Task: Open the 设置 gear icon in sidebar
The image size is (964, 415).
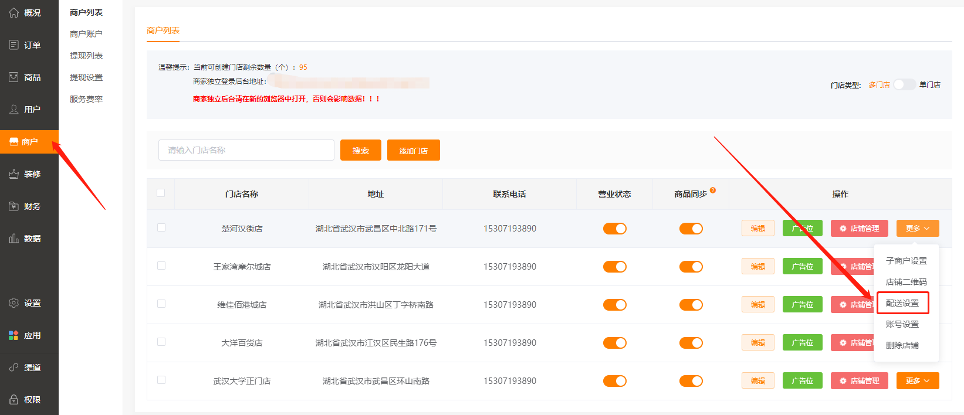Action: point(14,303)
